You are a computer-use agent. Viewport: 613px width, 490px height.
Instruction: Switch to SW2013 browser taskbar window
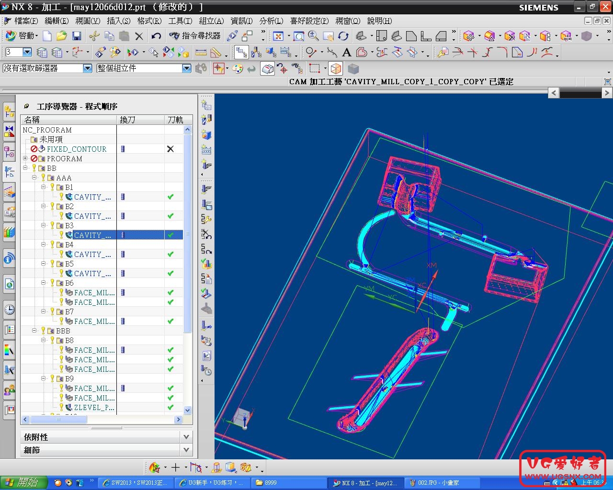click(x=135, y=483)
